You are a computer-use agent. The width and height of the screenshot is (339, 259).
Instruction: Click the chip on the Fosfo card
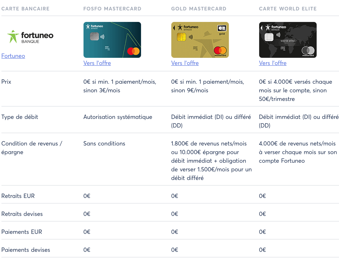pyautogui.click(x=95, y=37)
